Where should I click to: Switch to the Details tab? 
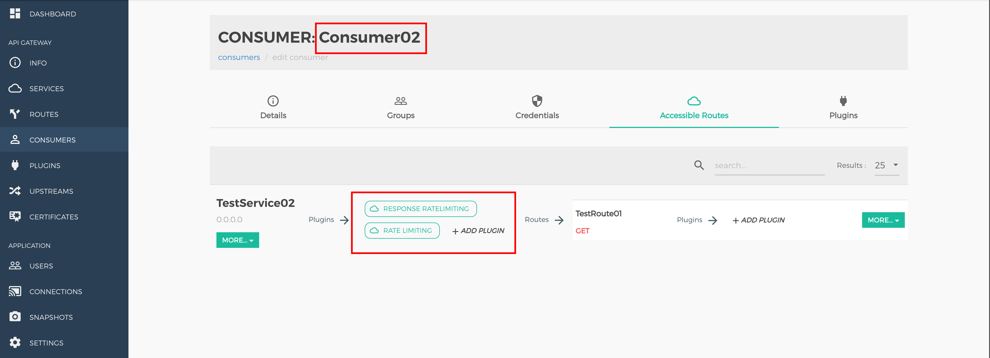click(273, 108)
